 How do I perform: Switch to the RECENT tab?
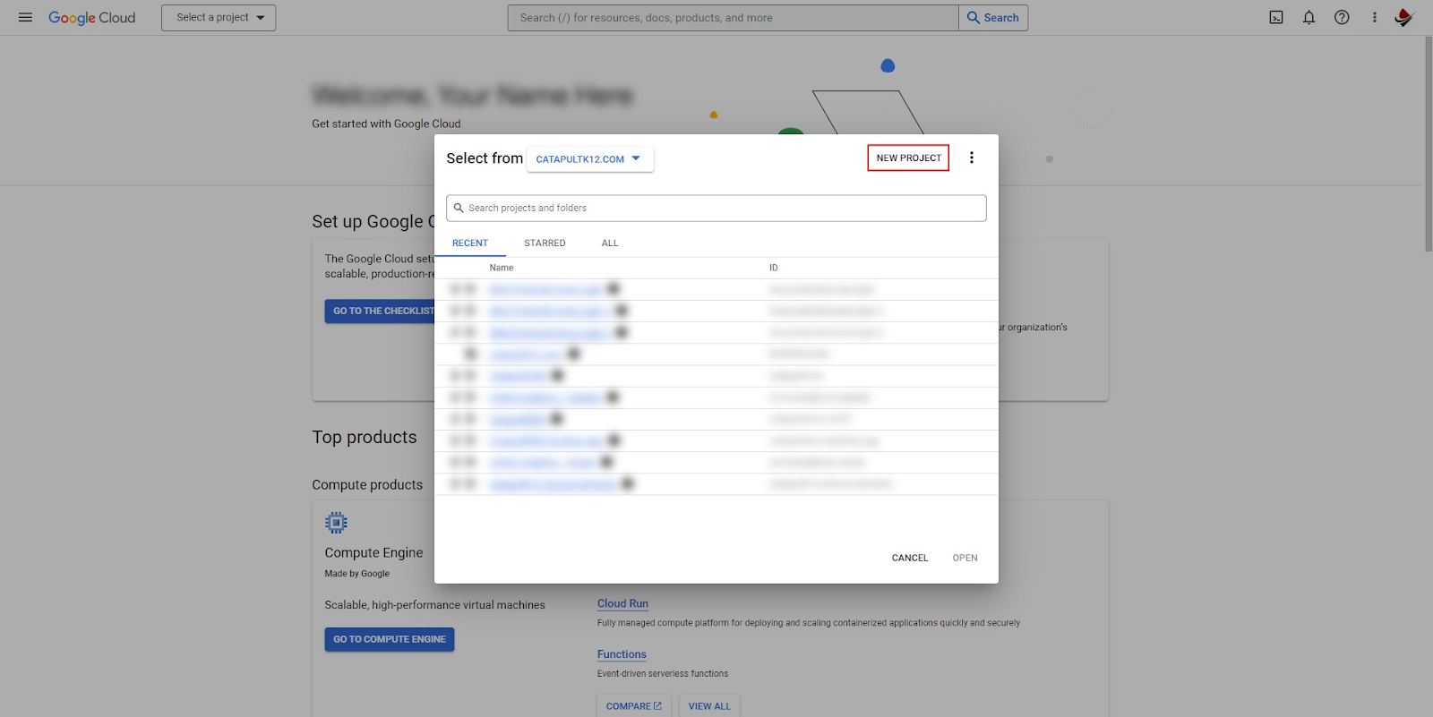pyautogui.click(x=470, y=243)
